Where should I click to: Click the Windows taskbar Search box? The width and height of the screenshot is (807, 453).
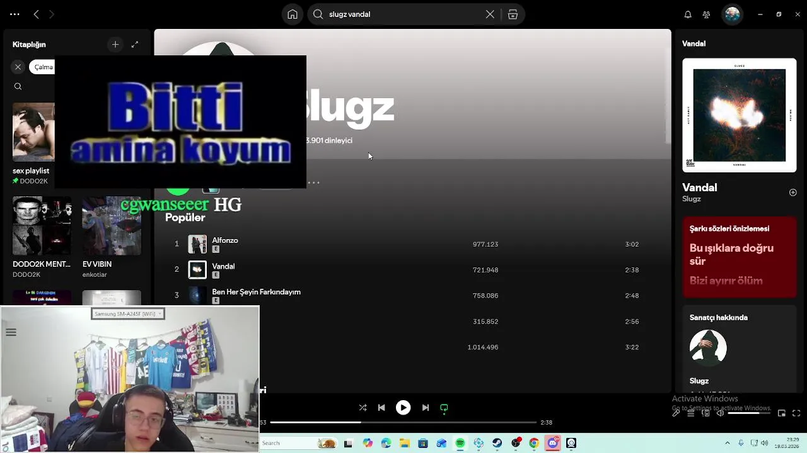coord(299,443)
